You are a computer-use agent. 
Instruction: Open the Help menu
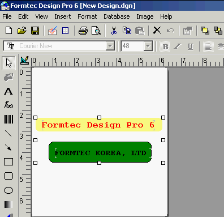point(166,16)
